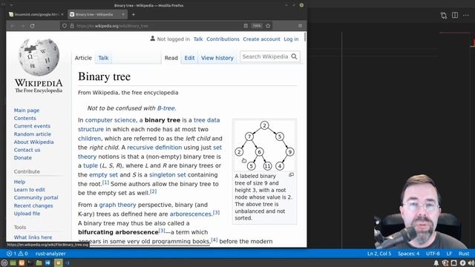Open the Article tab
Screen dimensions: 475x267
(x=83, y=58)
